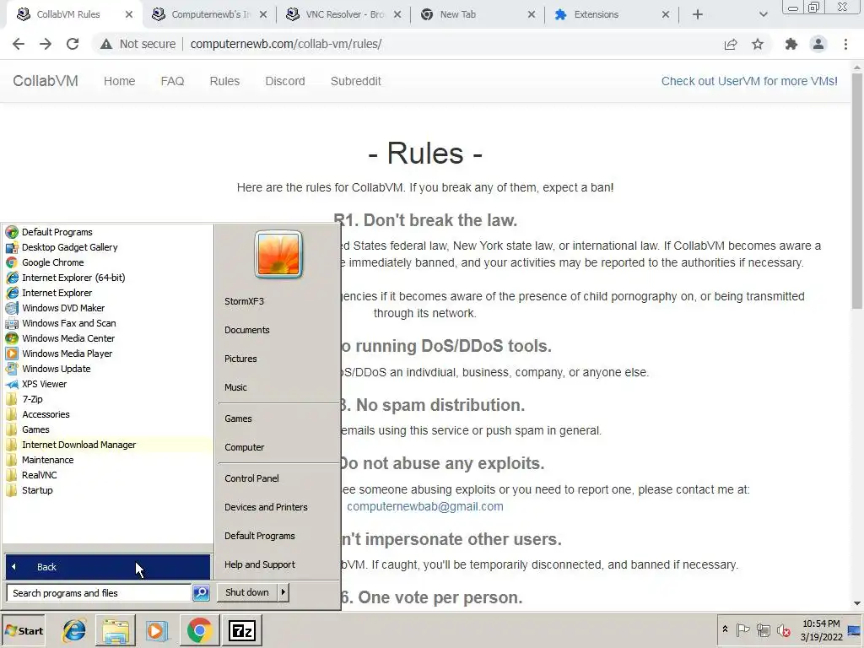Open Chrome three-dot menu
This screenshot has height=648, width=864.
(x=845, y=44)
